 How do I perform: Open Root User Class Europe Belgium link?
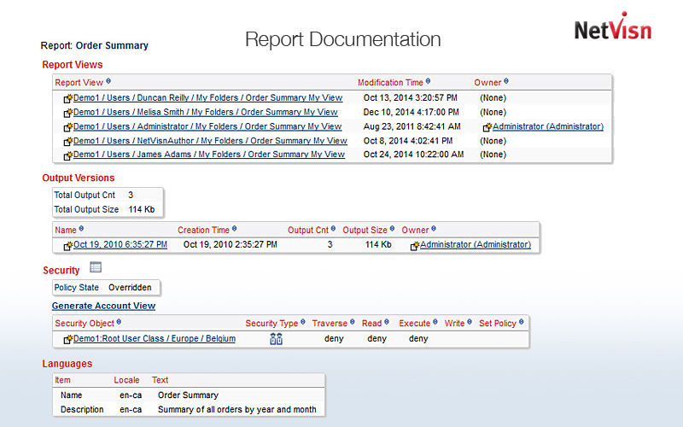coord(154,339)
